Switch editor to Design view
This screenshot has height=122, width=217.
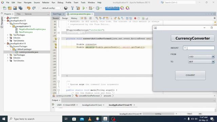click(65, 18)
